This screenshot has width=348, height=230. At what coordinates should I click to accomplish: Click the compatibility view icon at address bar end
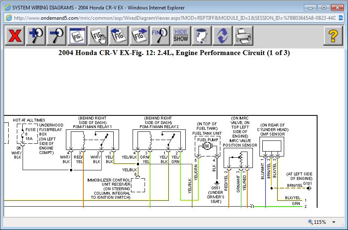tap(341, 18)
